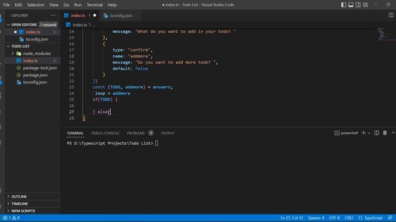
Task: Switch to the Problems tab
Action: [136, 133]
